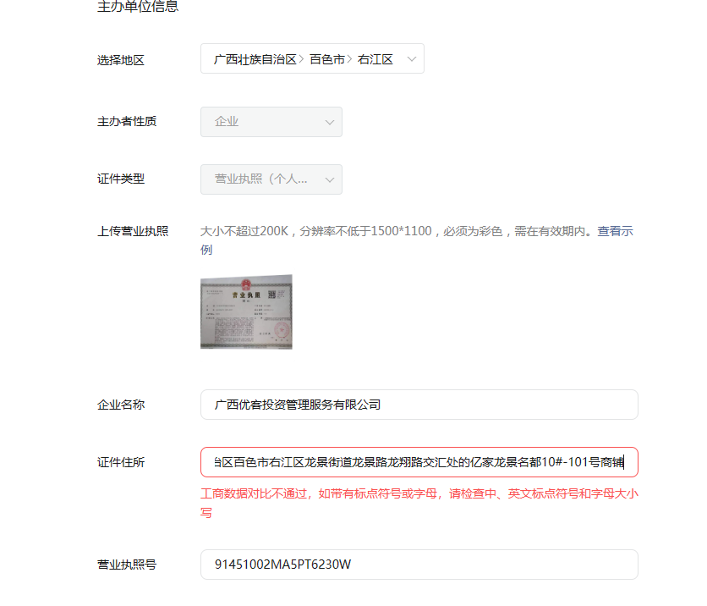Click the 右江区 segment in region selector
Image resolution: width=707 pixels, height=606 pixels.
click(375, 59)
